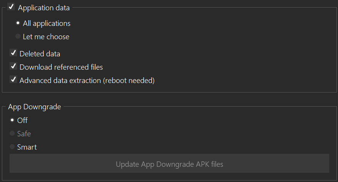The width and height of the screenshot is (338, 182).
Task: Click the 'Safe' option label text
Action: 24,134
